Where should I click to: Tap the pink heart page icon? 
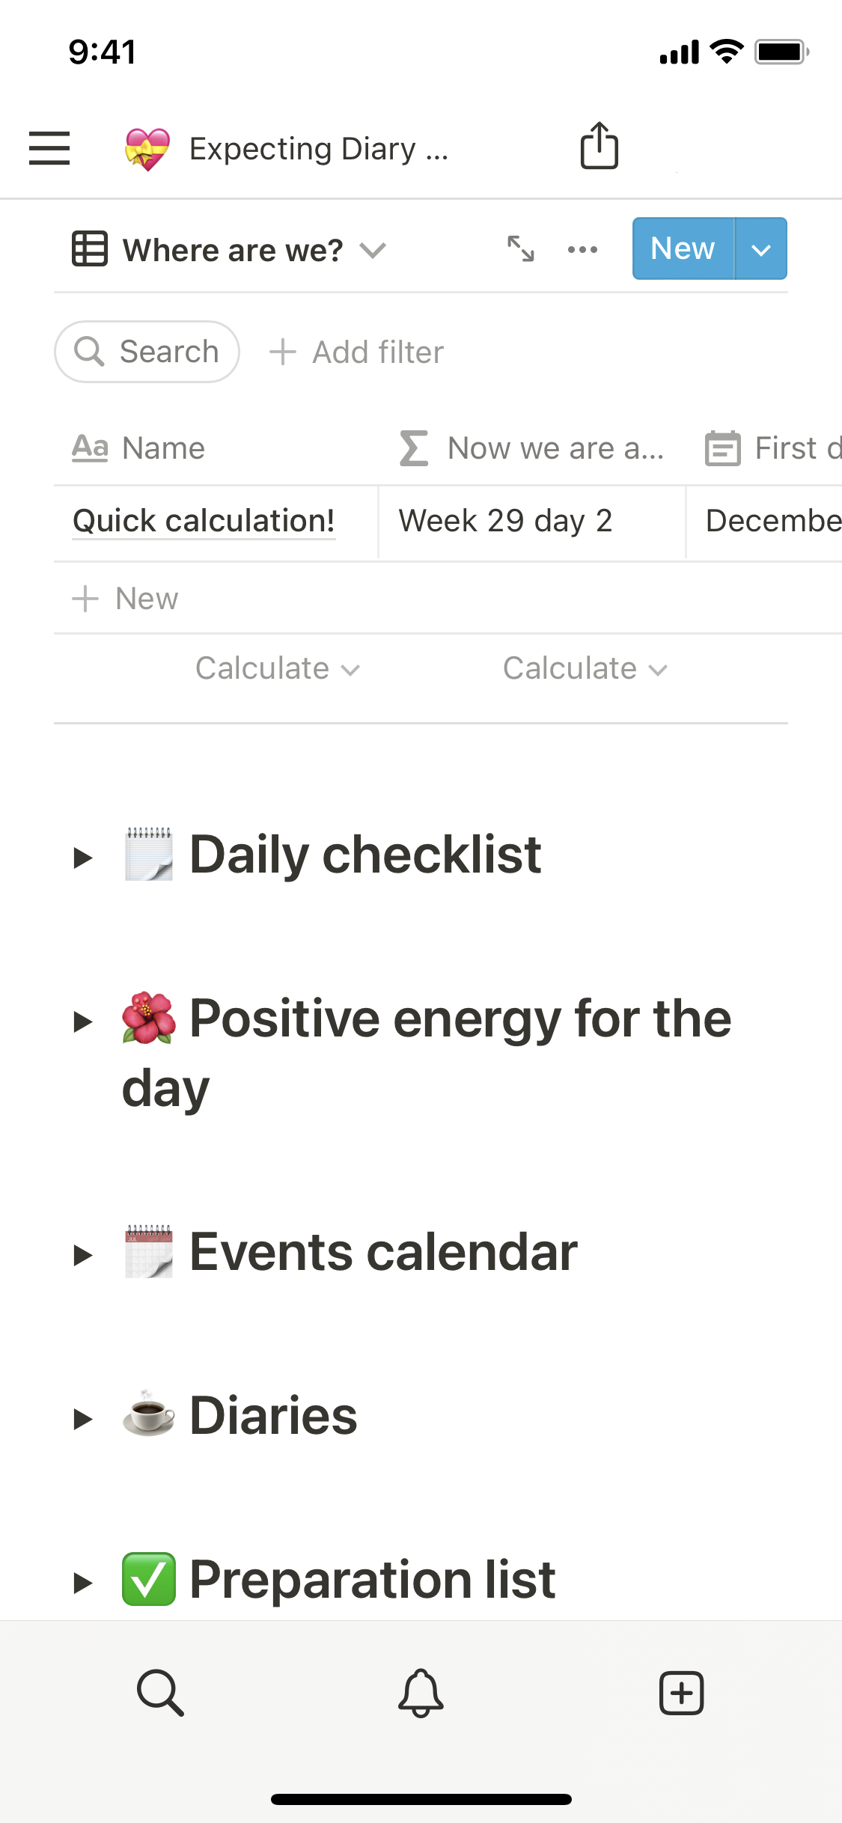[147, 148]
